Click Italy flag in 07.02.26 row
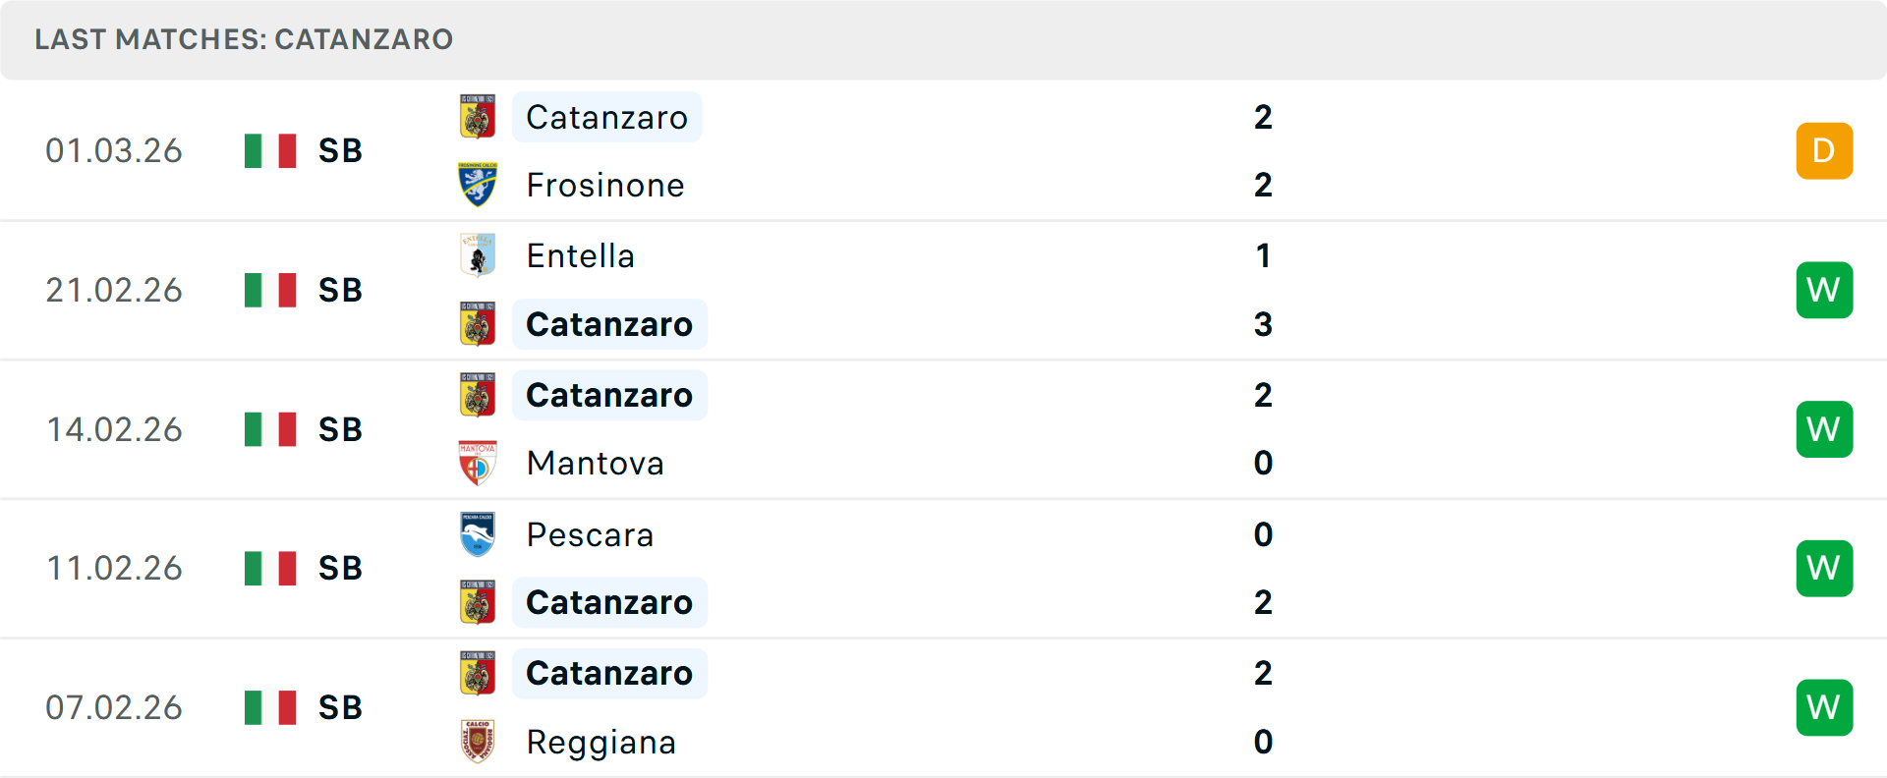 tap(270, 707)
